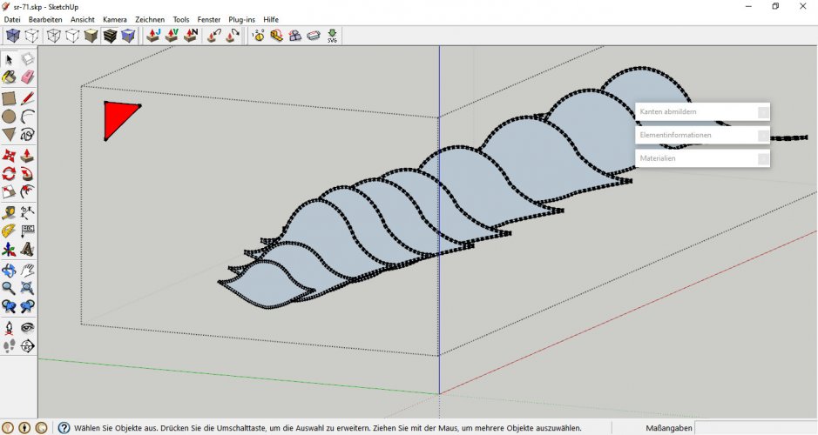Pick the Offset tool
The image size is (818, 435).
click(x=27, y=191)
